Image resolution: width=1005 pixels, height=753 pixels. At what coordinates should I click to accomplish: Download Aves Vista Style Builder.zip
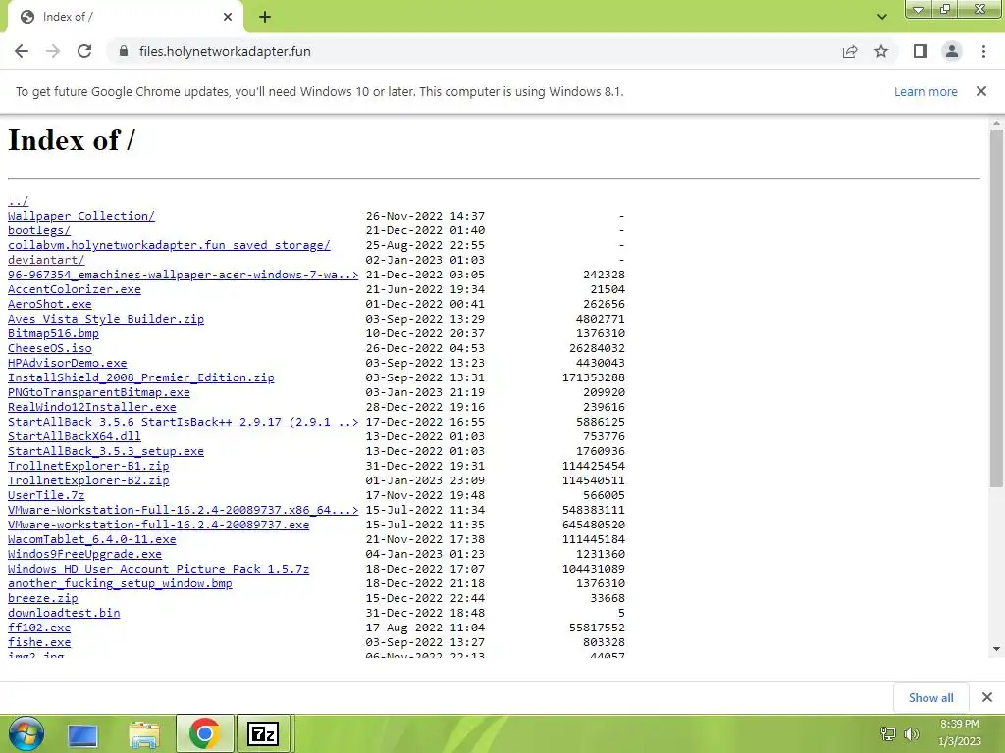click(106, 319)
